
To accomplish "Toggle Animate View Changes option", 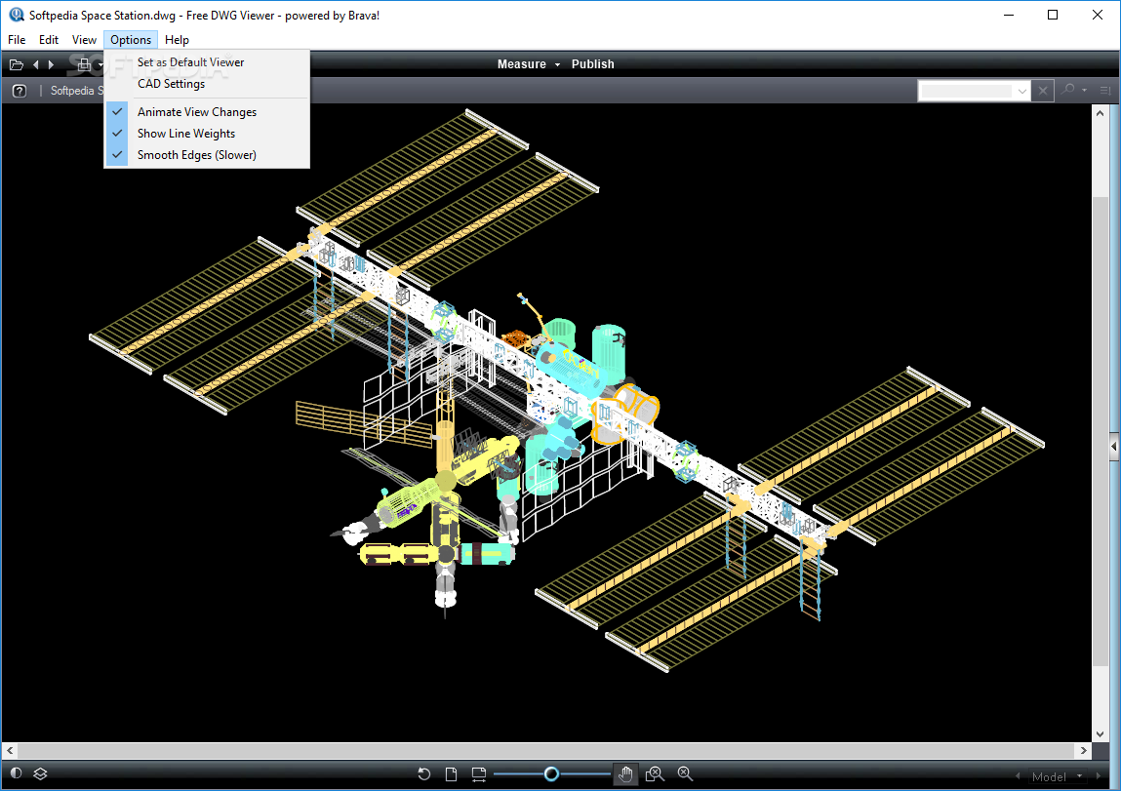I will click(x=208, y=112).
